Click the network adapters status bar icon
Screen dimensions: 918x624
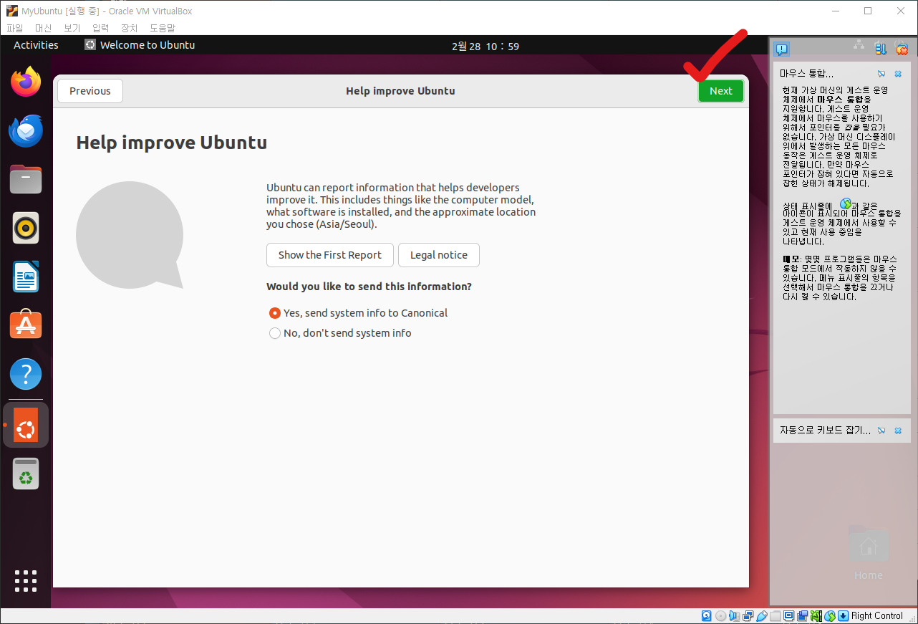coord(748,615)
